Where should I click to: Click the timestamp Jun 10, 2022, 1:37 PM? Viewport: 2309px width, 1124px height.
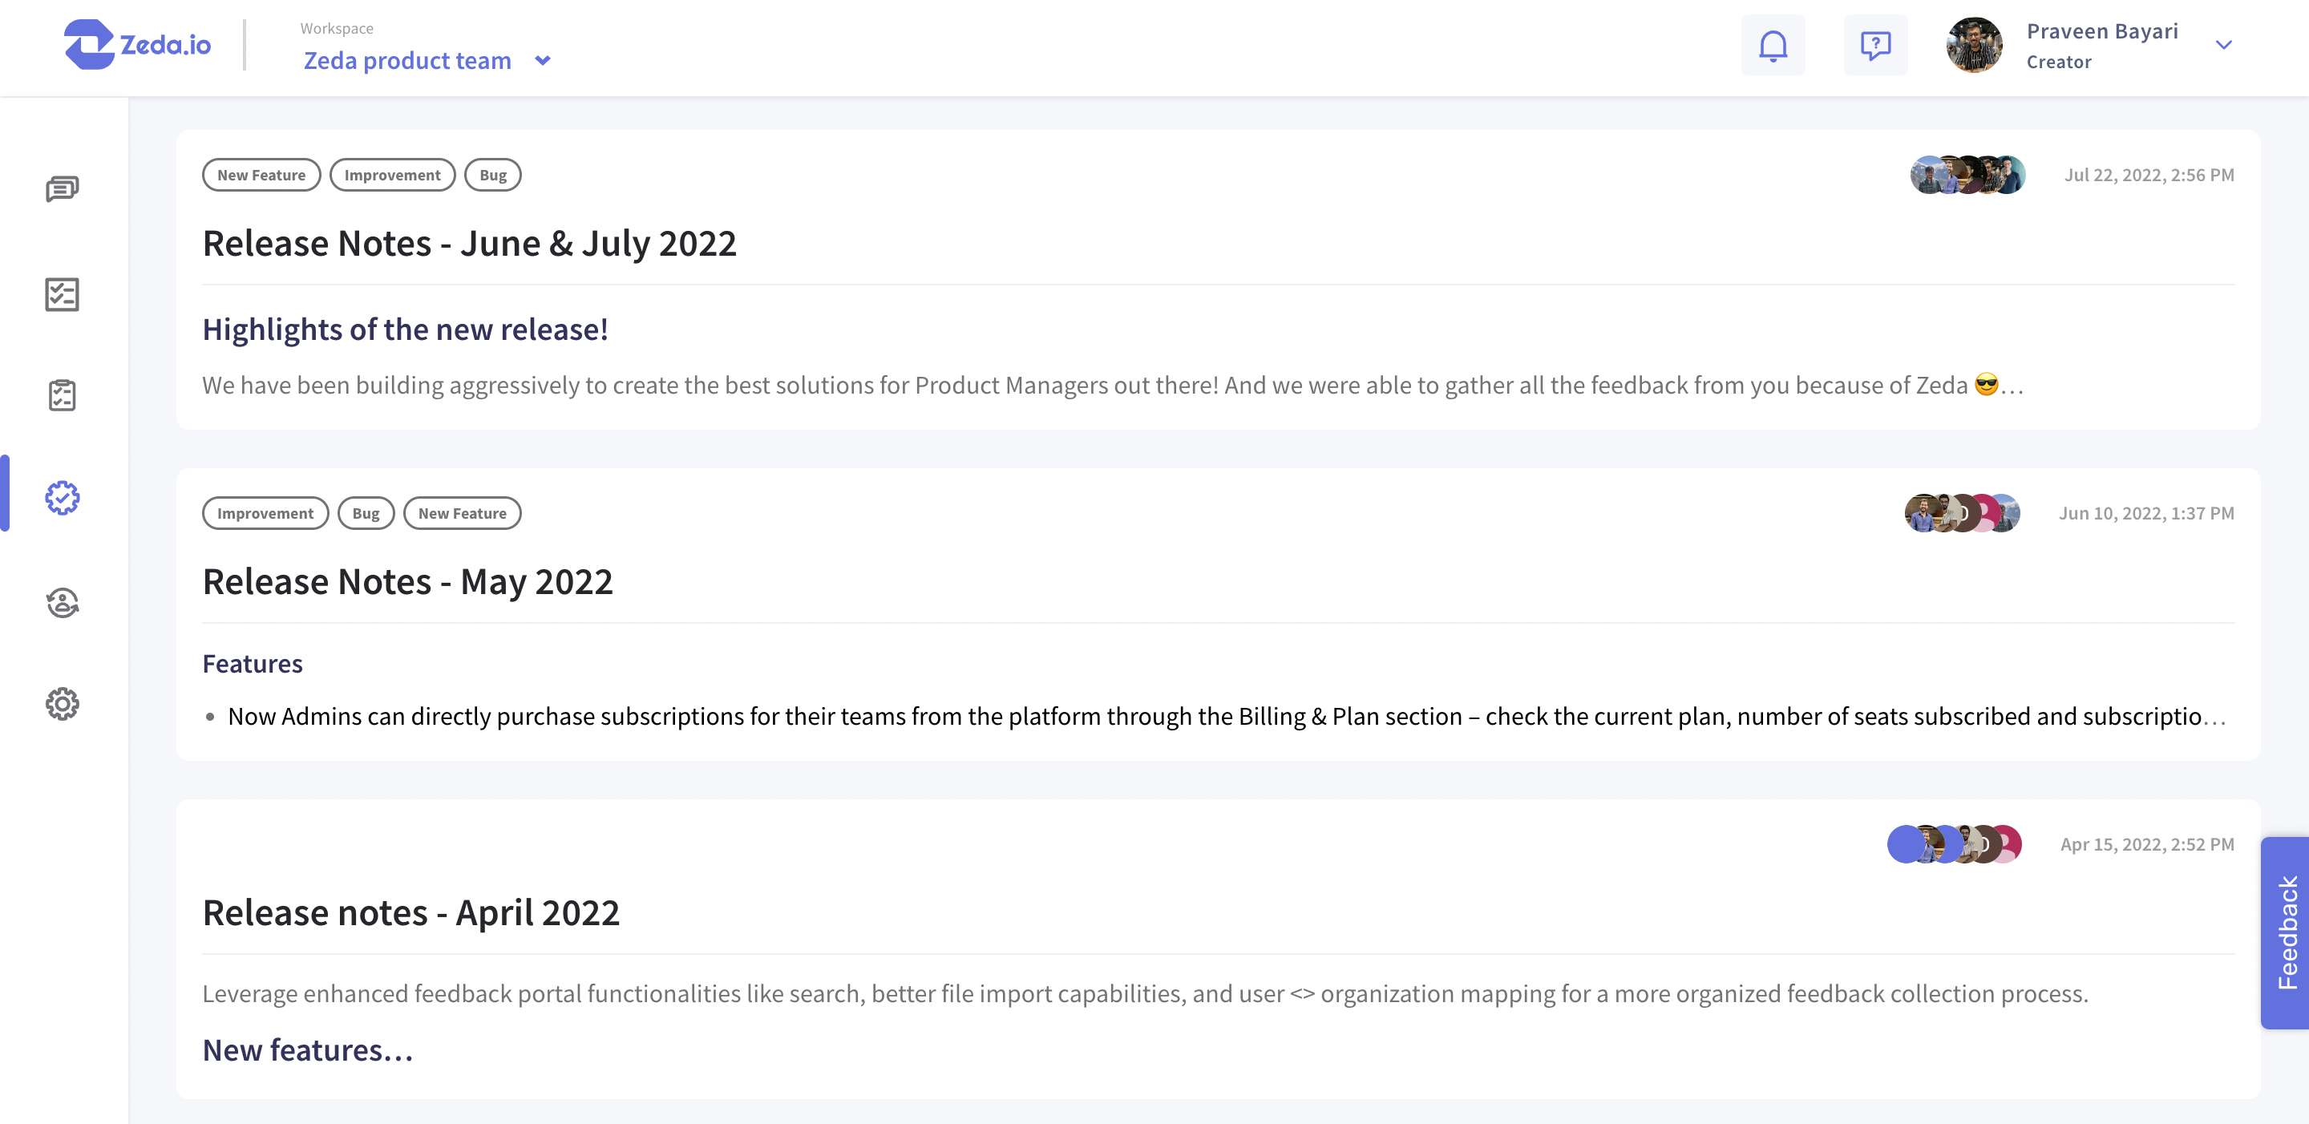coord(2146,513)
